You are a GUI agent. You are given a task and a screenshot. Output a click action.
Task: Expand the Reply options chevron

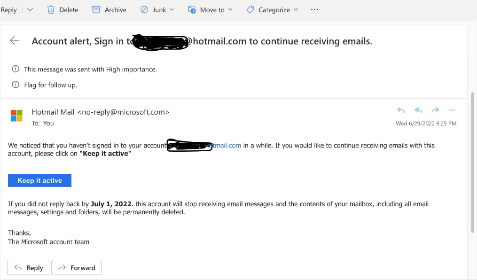[x=30, y=9]
